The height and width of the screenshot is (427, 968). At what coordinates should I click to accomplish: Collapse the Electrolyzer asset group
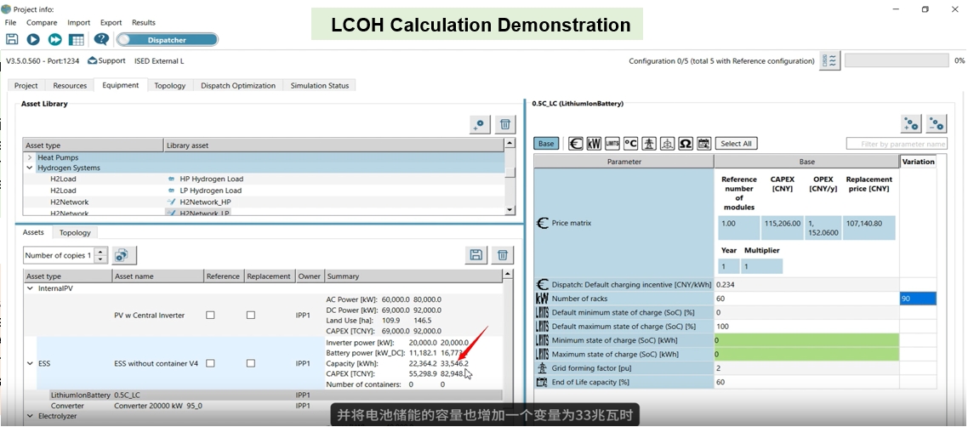point(30,417)
